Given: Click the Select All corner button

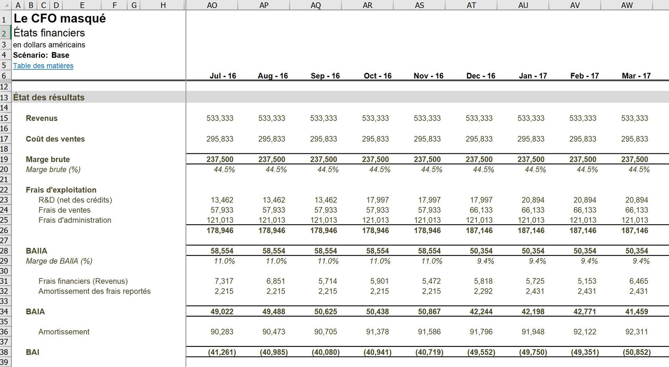Looking at the screenshot, I should [5, 5].
